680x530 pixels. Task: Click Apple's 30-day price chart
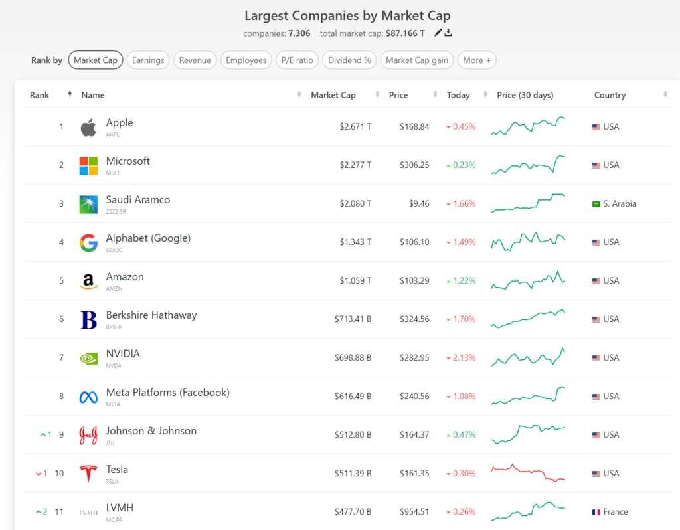[528, 126]
